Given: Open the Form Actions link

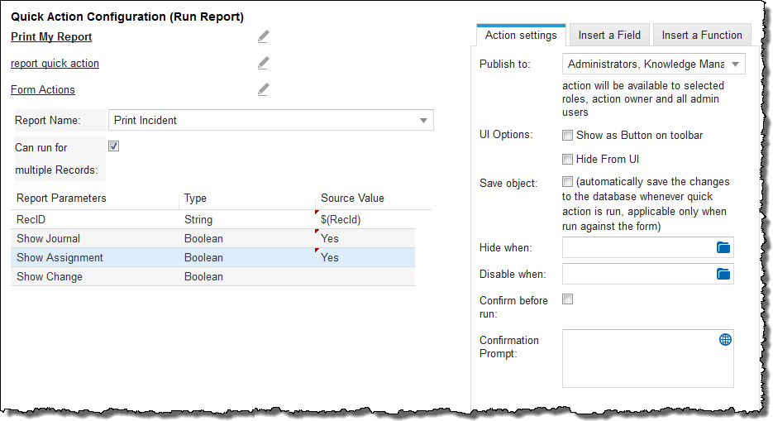Looking at the screenshot, I should click(x=43, y=89).
